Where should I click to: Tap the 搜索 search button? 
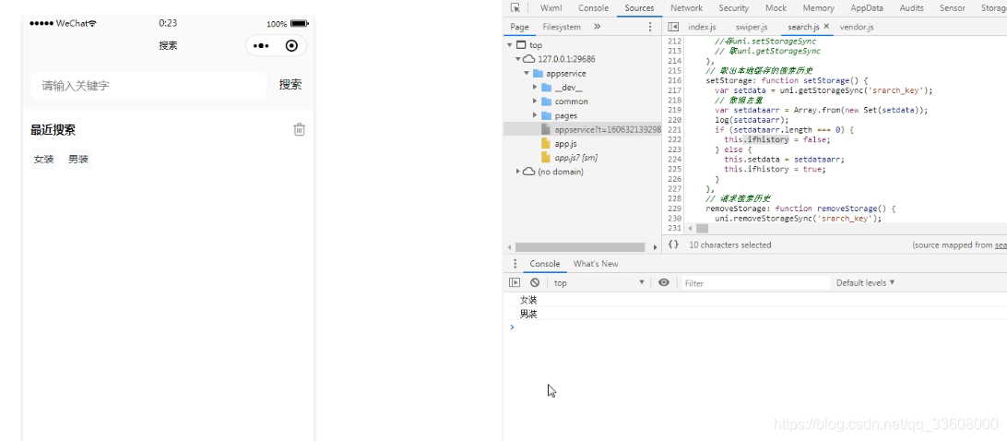click(x=290, y=85)
